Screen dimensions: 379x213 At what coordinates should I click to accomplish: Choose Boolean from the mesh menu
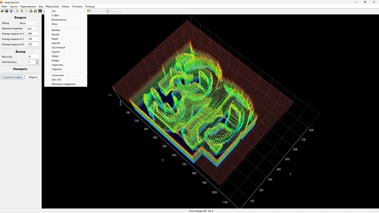(x=56, y=30)
